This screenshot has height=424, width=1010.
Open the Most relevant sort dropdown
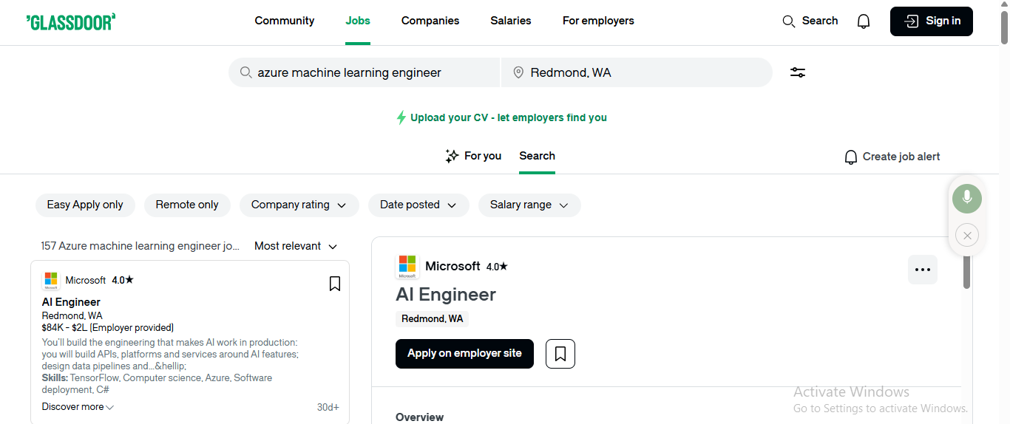click(296, 246)
